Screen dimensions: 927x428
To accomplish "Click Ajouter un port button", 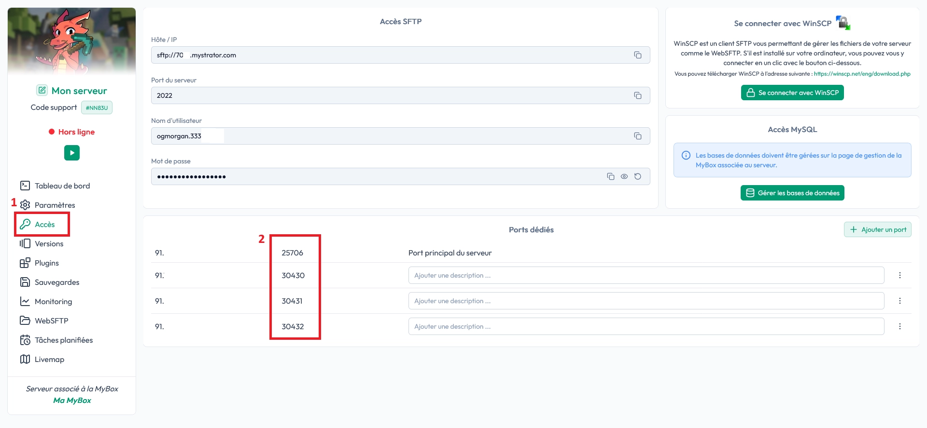I will 877,229.
